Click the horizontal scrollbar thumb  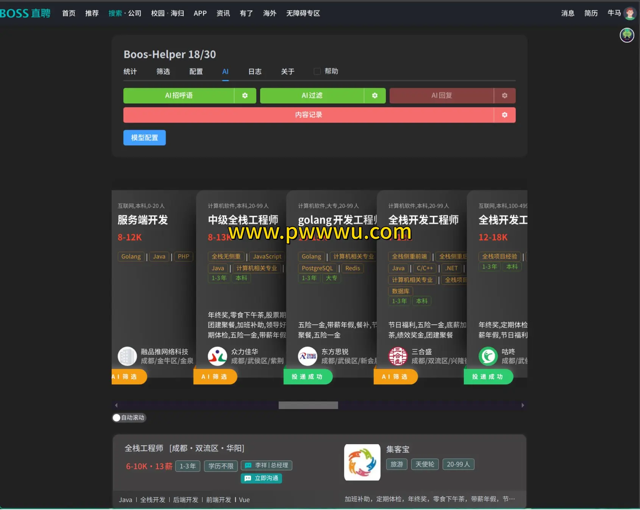pos(308,405)
